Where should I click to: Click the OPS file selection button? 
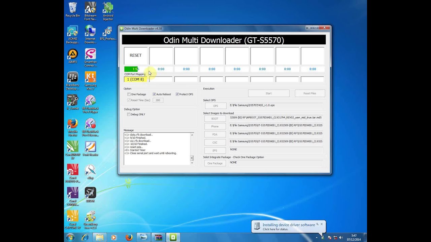click(215, 106)
